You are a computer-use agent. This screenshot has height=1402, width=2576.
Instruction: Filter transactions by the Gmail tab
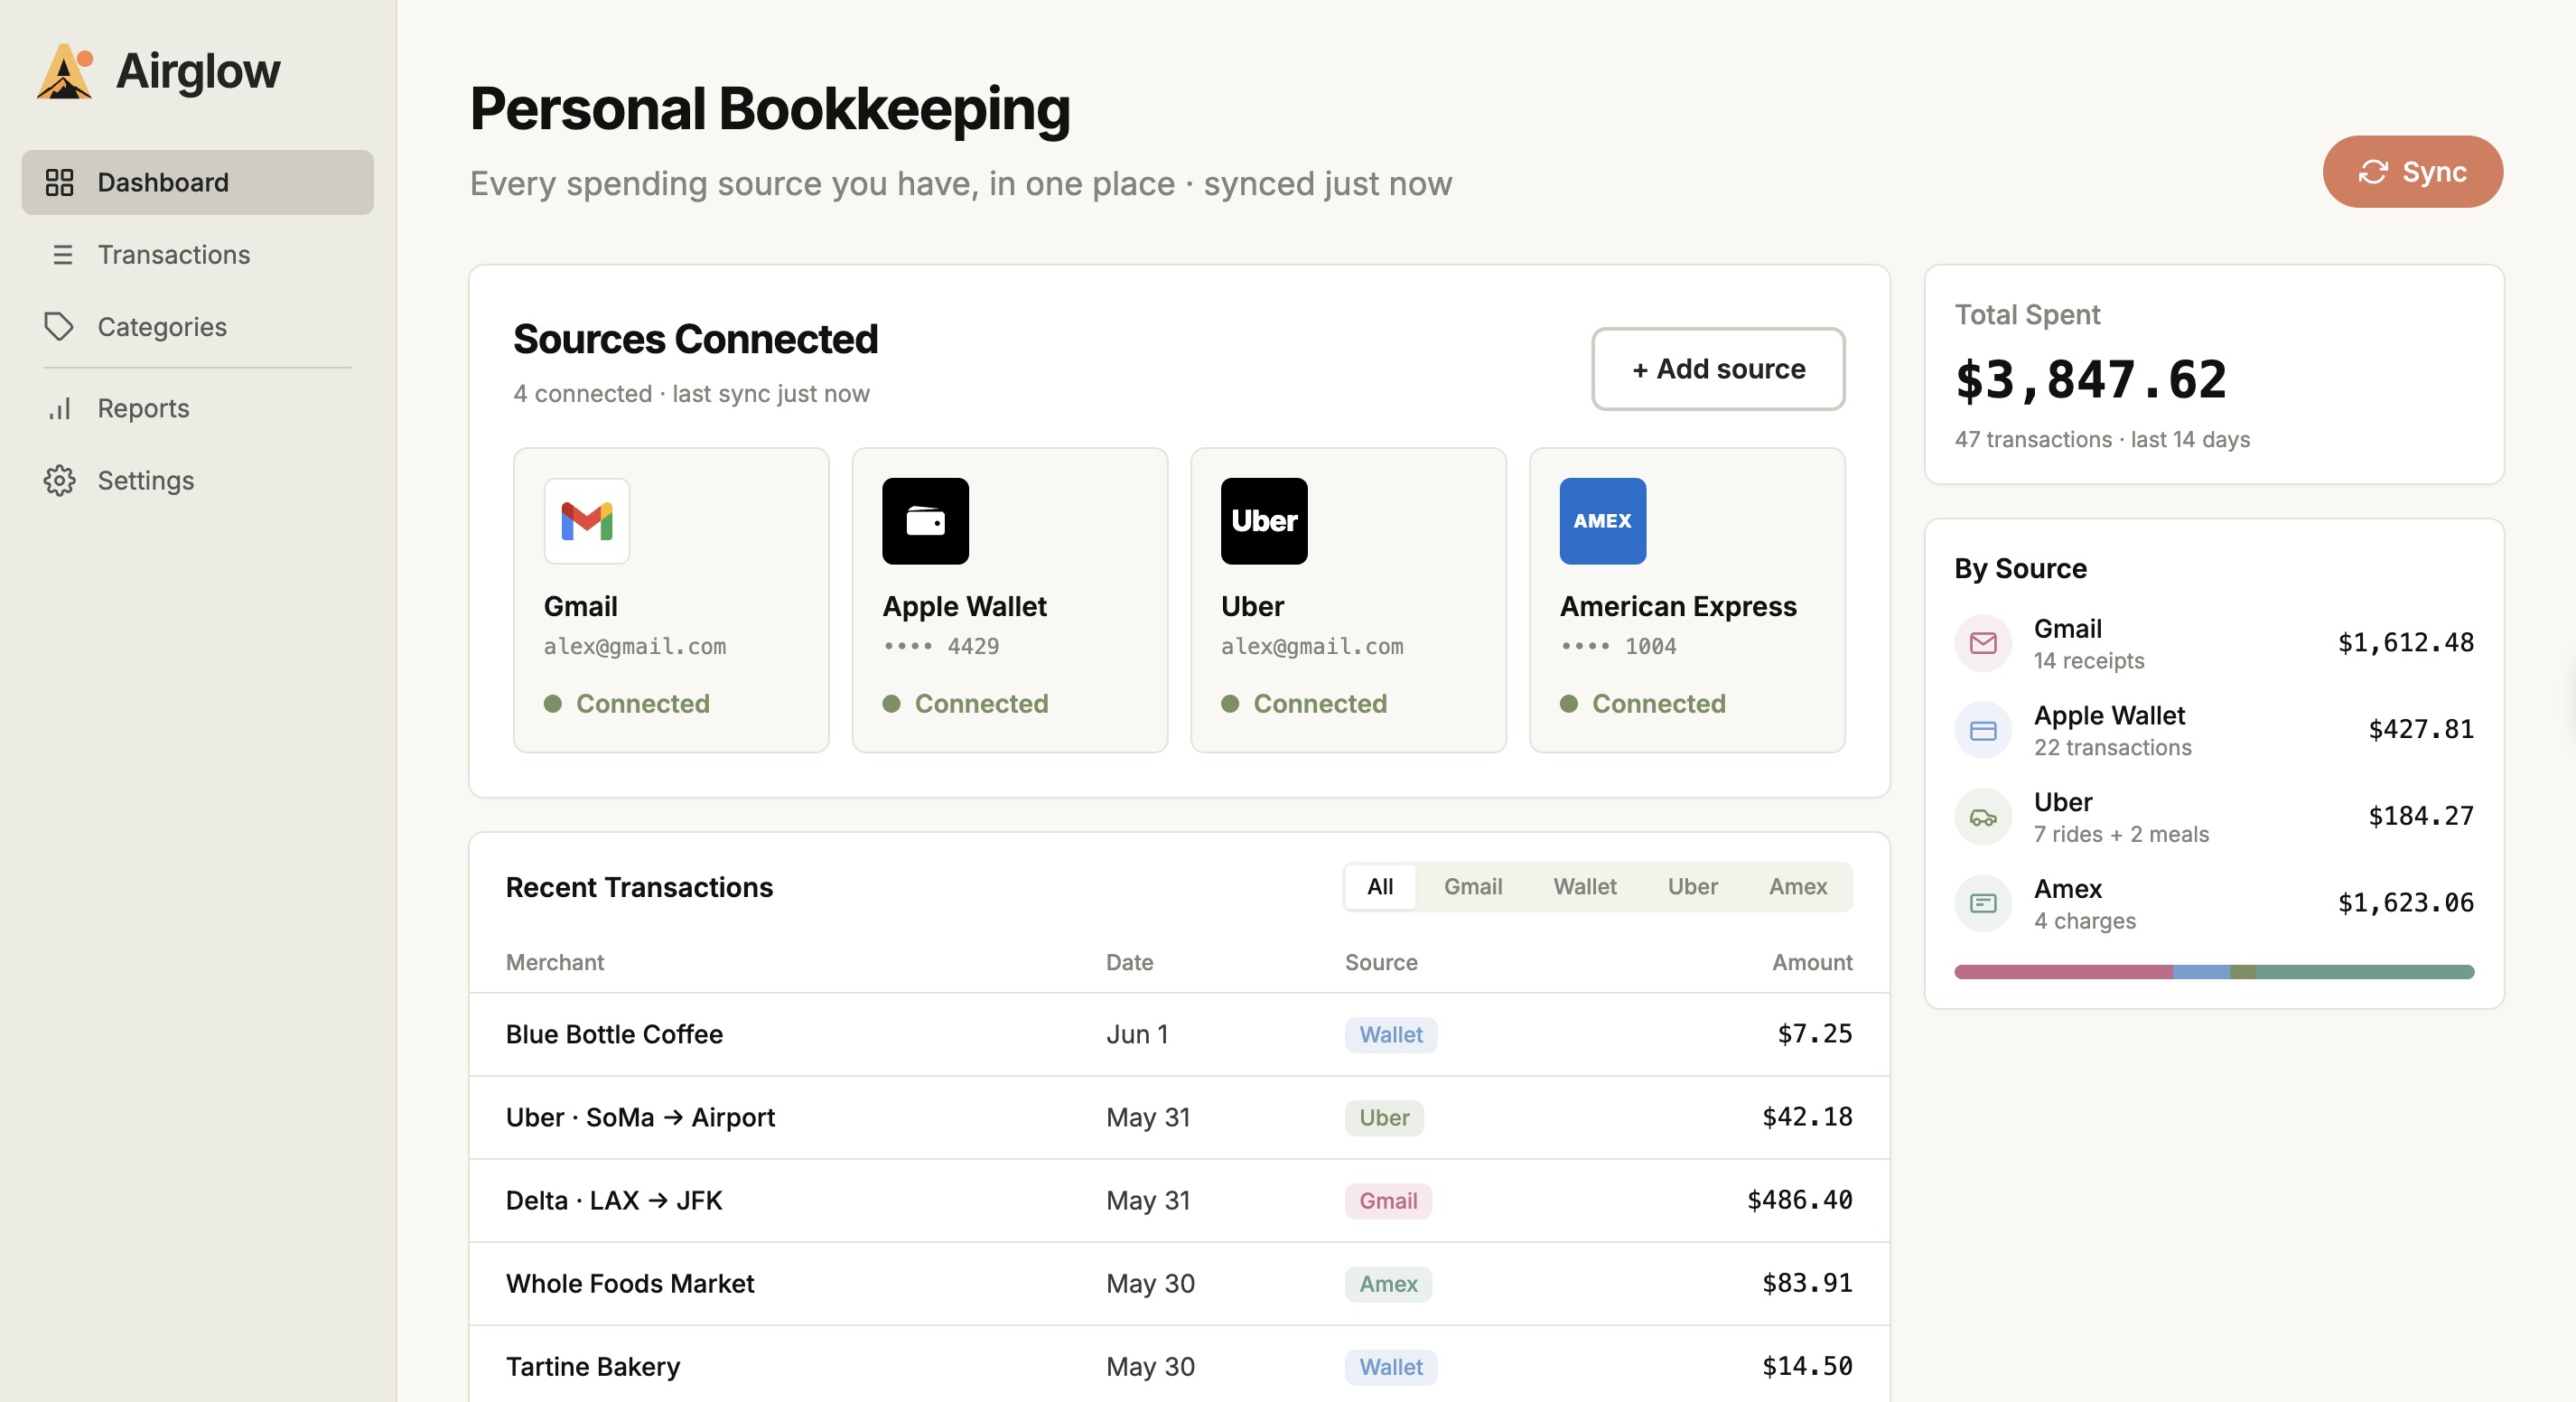tap(1473, 886)
